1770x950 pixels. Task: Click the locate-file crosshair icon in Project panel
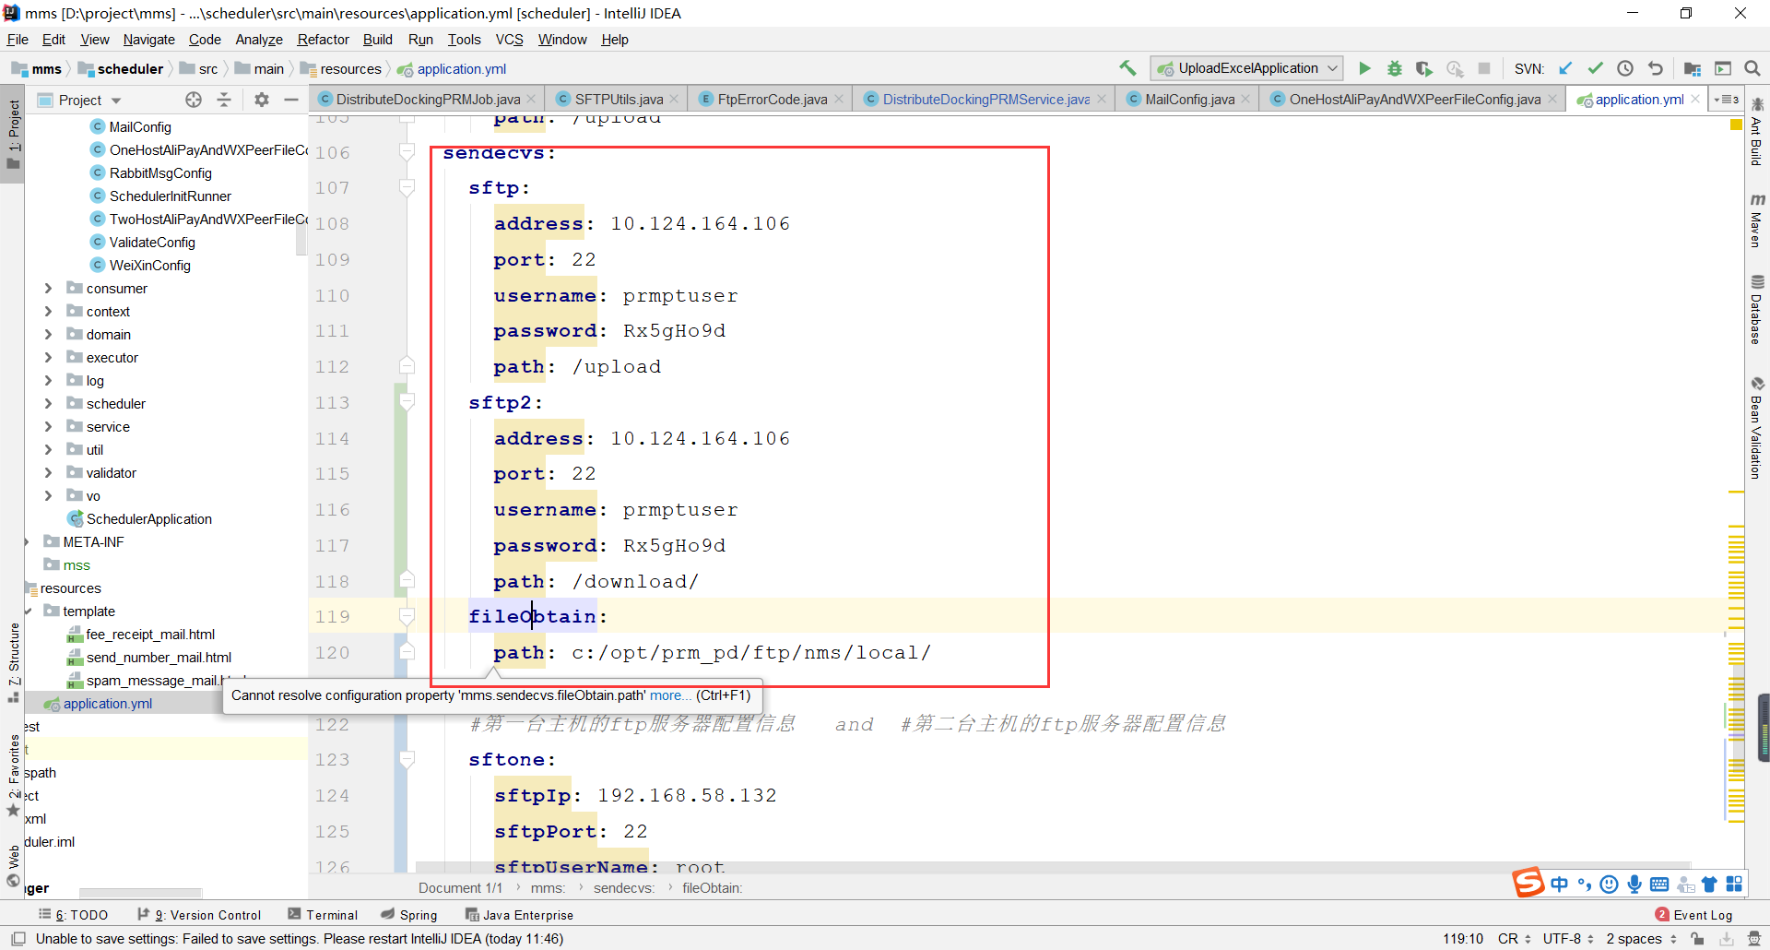point(194,100)
